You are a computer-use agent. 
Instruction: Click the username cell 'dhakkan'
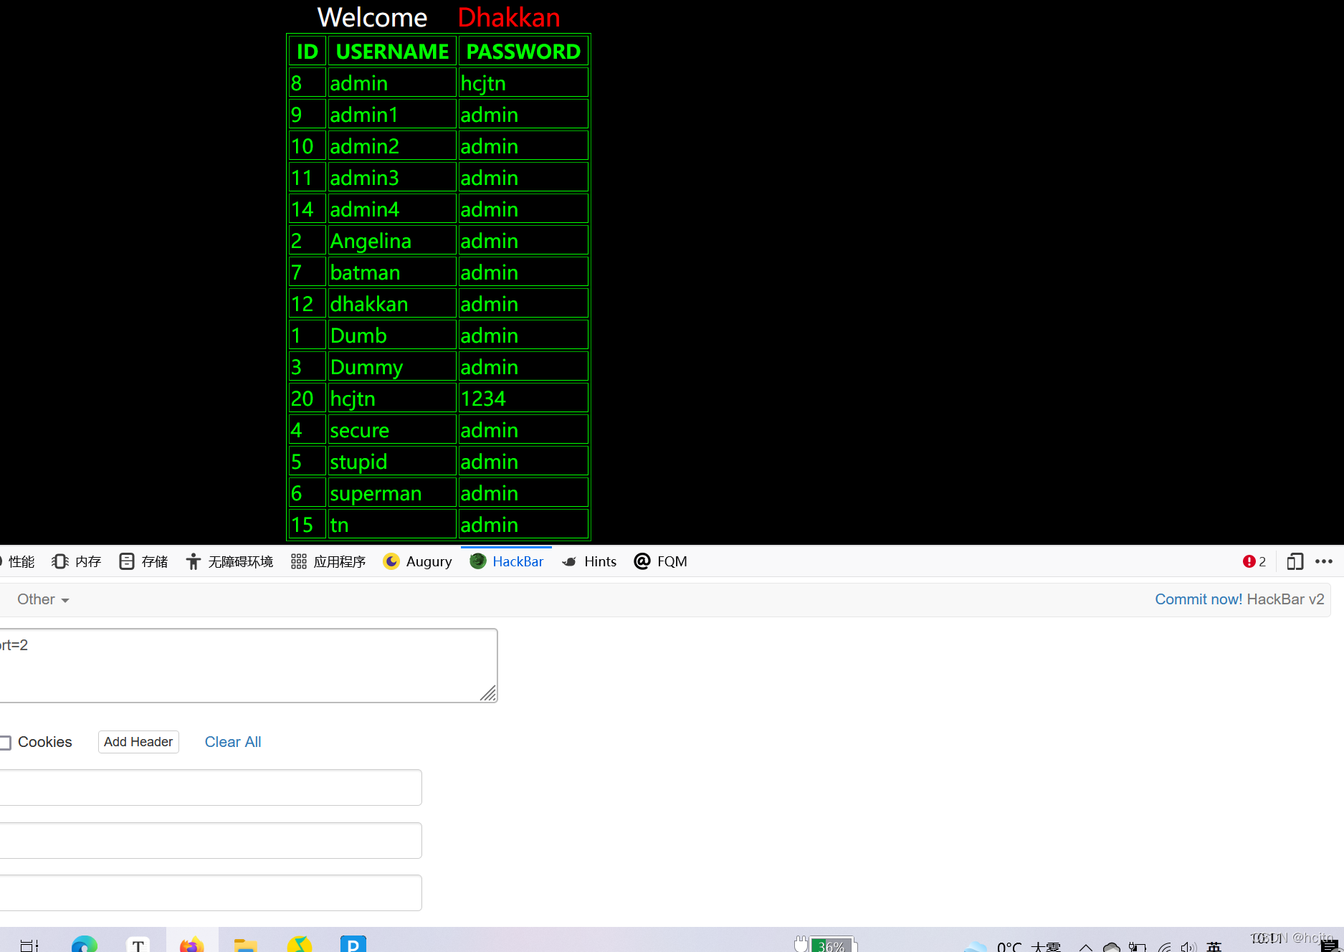point(392,304)
